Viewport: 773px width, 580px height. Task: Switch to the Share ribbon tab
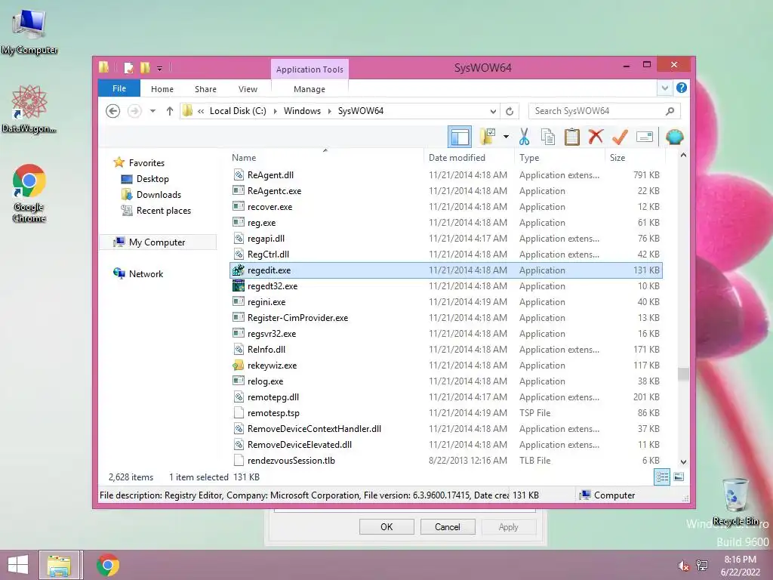coord(205,89)
